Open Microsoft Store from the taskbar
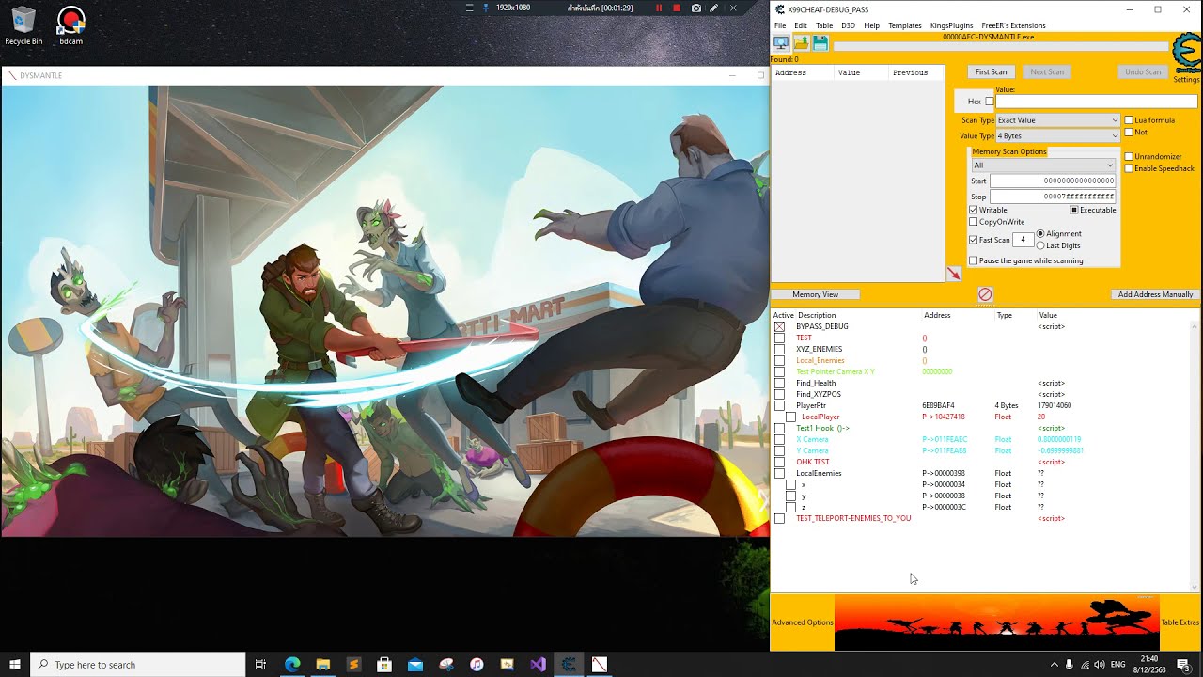 click(384, 665)
